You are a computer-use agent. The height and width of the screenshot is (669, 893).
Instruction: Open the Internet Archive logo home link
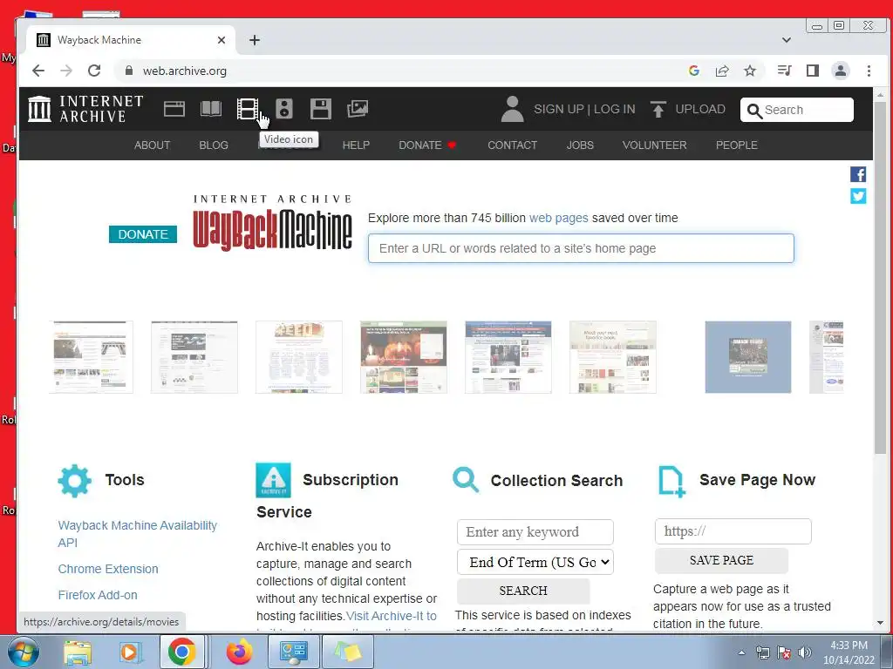[x=85, y=109]
